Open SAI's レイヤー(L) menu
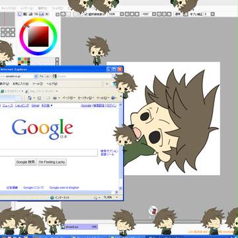 (x=28, y=8)
